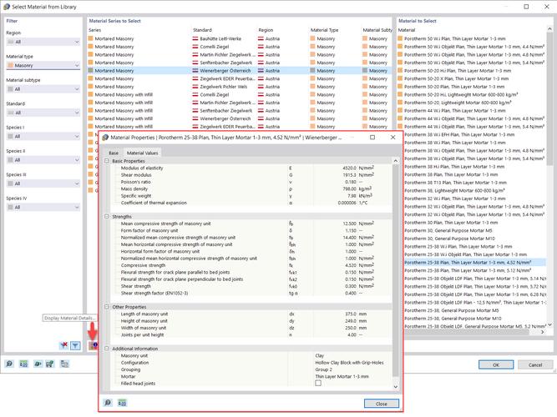Click units and decimal places icon in main dialog

point(23,364)
